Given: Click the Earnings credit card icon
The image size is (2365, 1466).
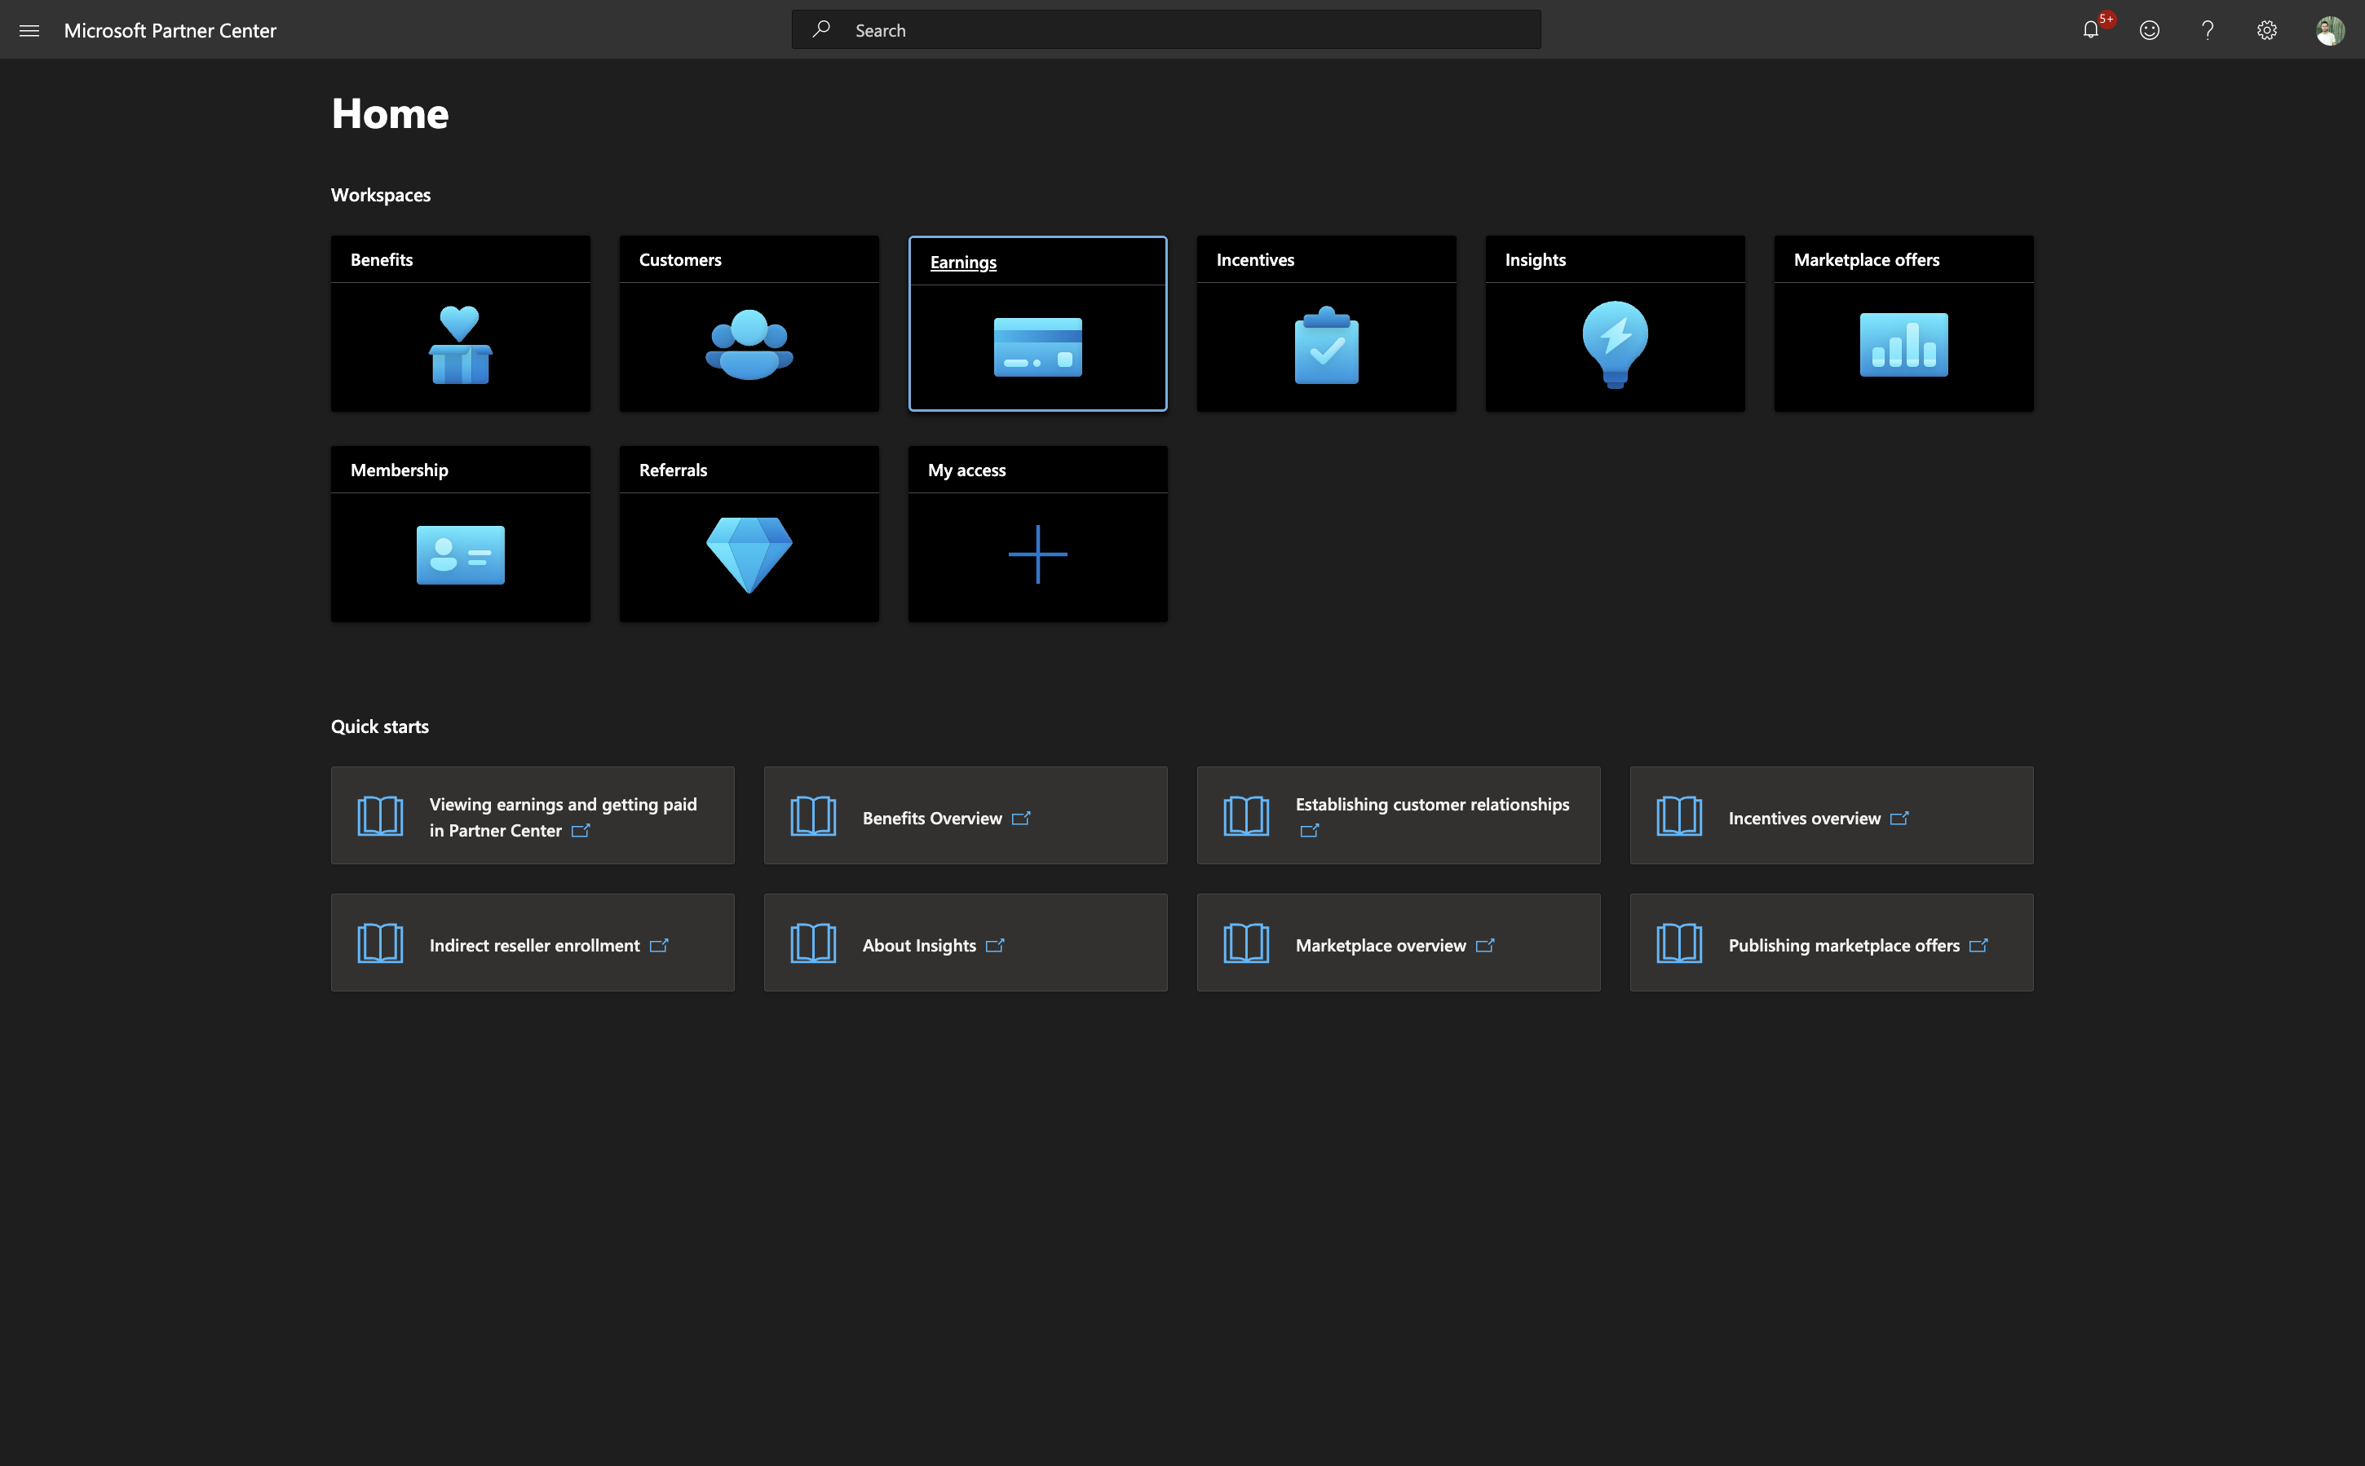Looking at the screenshot, I should pyautogui.click(x=1037, y=347).
